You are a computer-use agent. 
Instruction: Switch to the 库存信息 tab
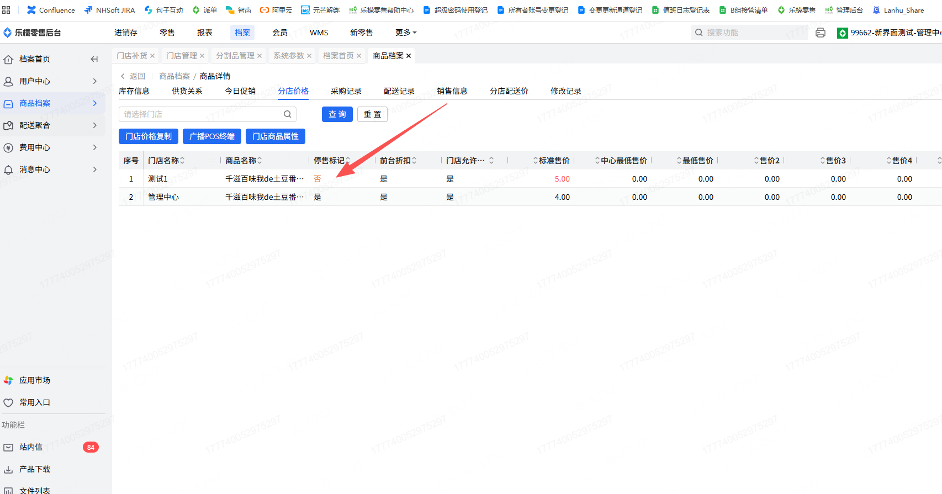[x=134, y=91]
